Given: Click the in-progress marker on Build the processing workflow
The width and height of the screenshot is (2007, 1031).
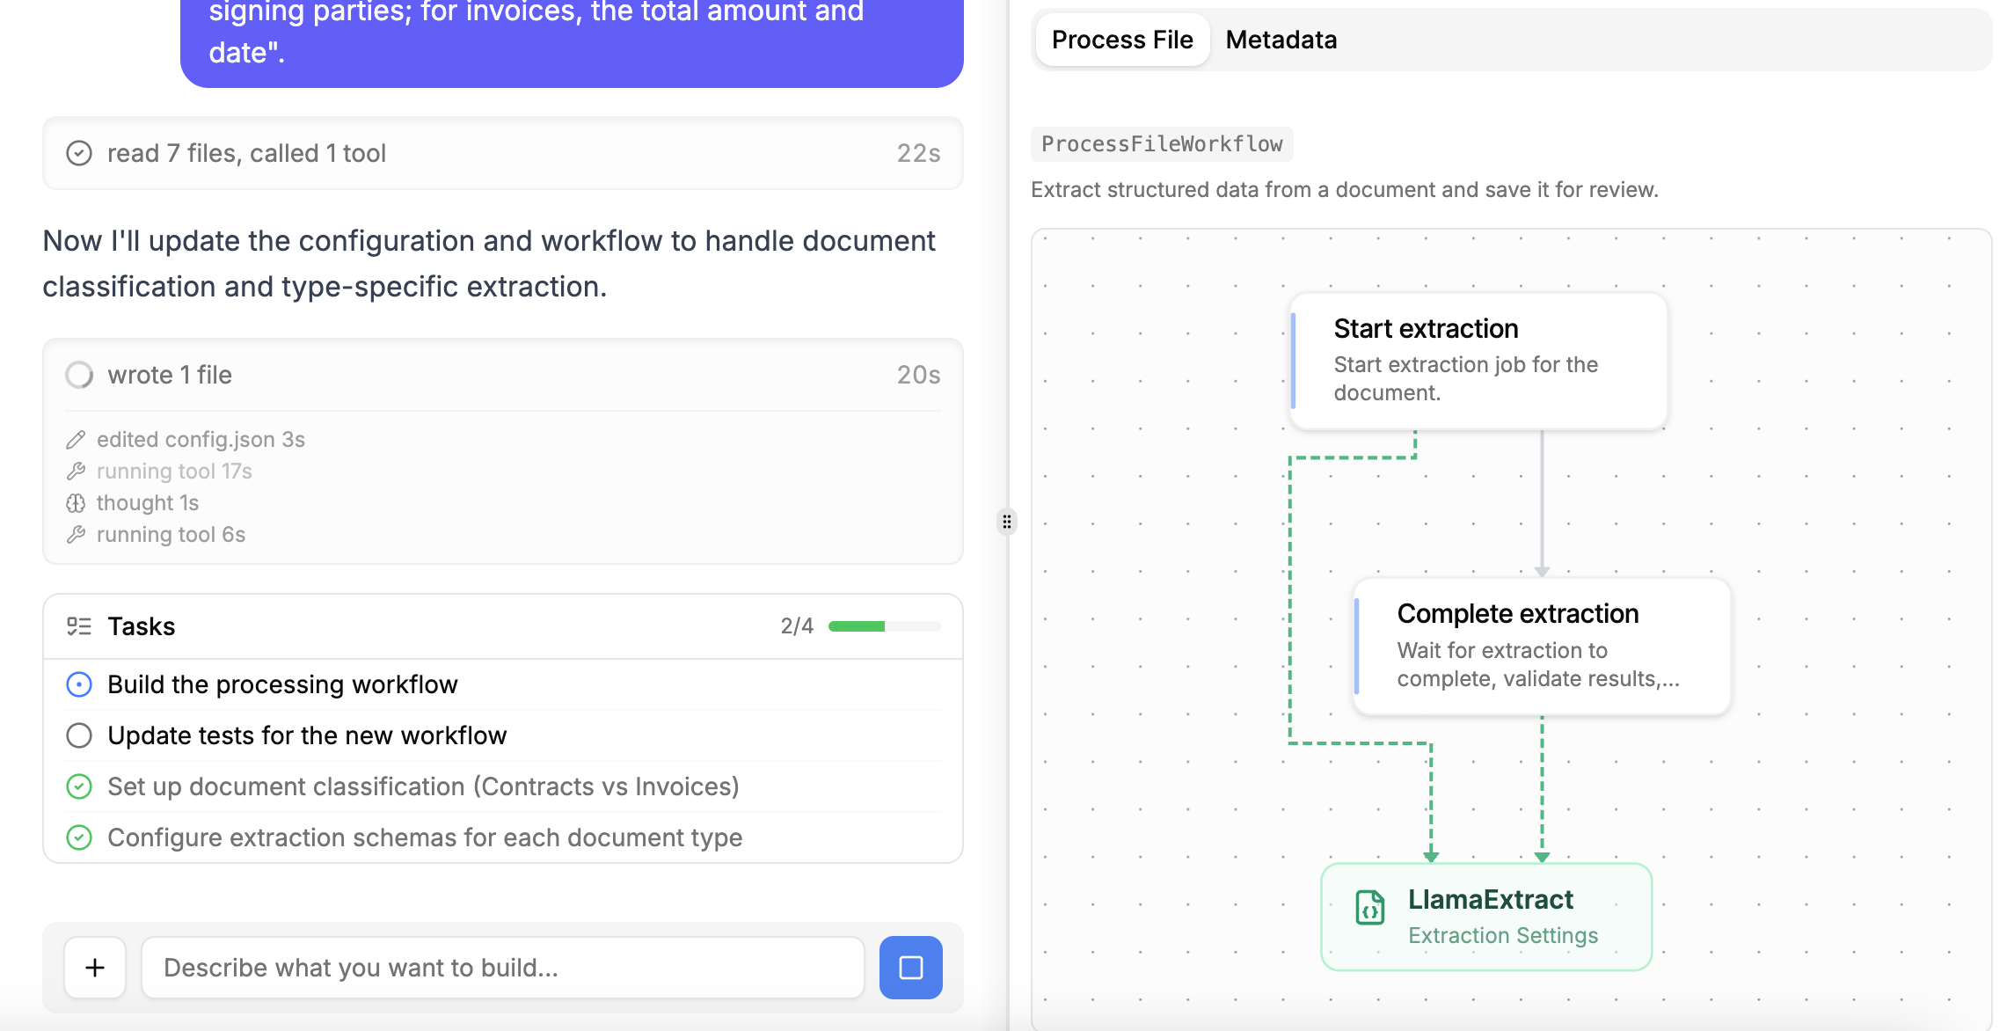Looking at the screenshot, I should pyautogui.click(x=78, y=684).
